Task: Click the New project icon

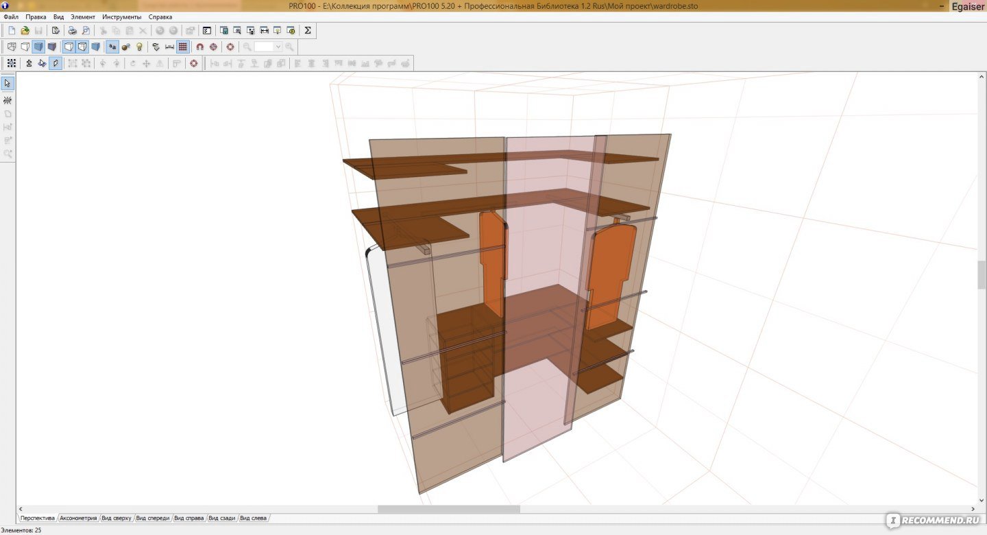Action: (12, 30)
